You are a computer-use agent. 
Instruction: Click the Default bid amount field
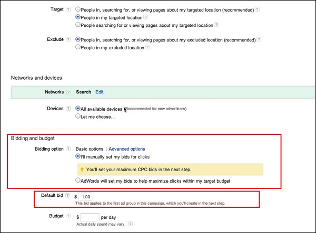[86, 196]
